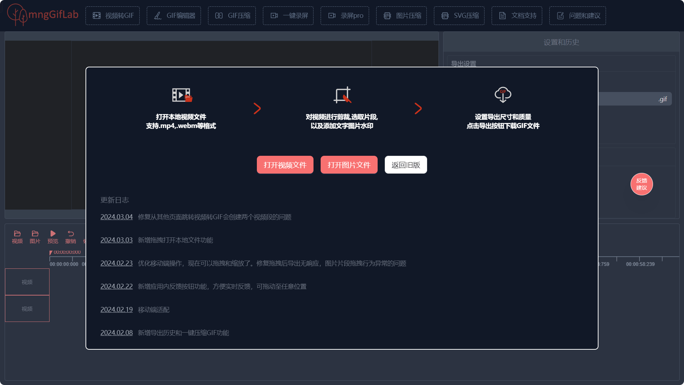Select 录屏pro in top navigation

point(345,16)
